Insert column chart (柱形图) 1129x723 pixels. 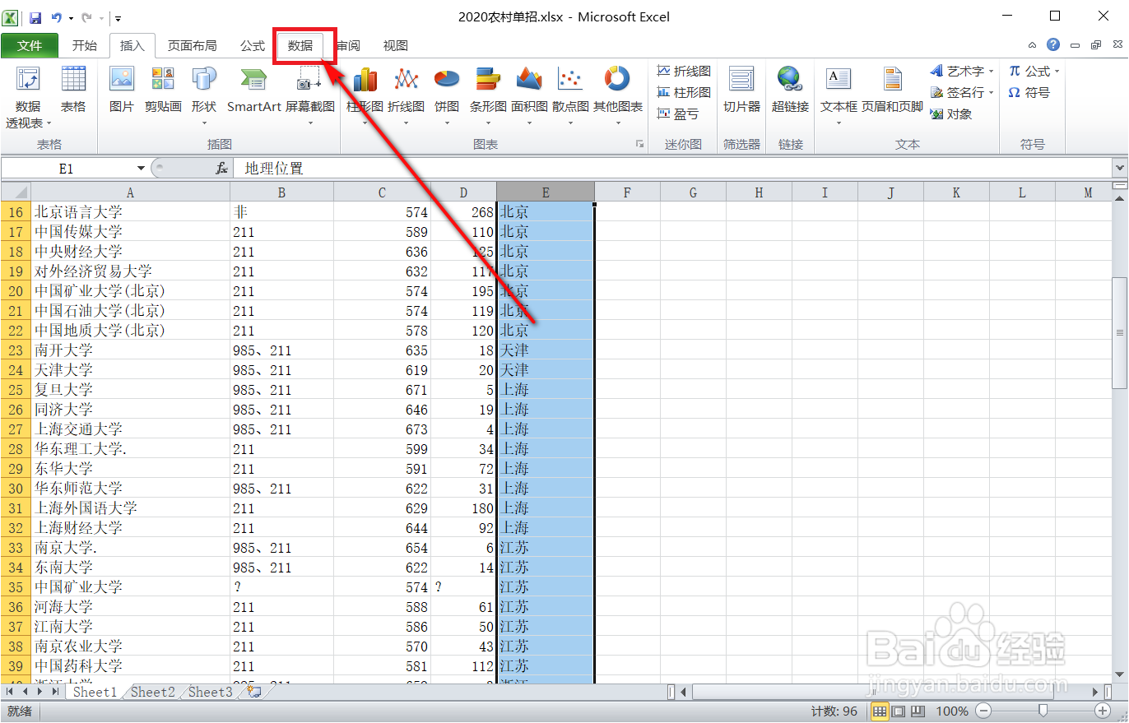coord(365,96)
